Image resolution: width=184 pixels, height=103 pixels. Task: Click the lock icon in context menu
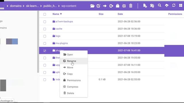(x=64, y=80)
